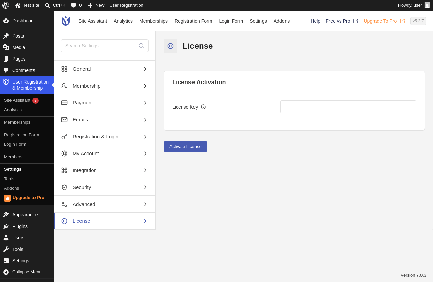Viewport: 433px width, 282px height.
Task: Expand Membership settings chevron
Action: point(145,86)
